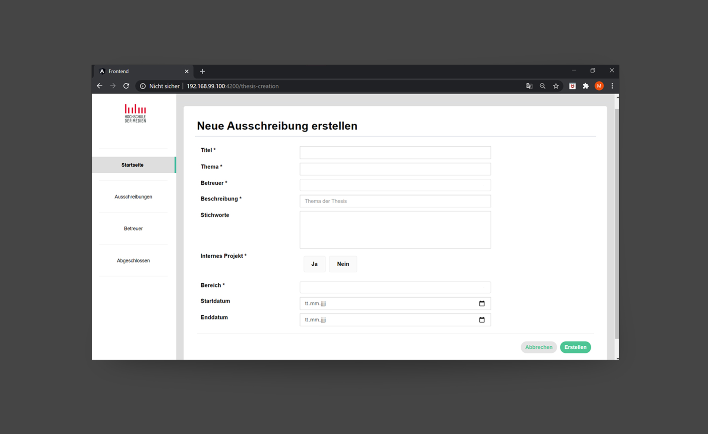Click the Startdatum date field
708x434 pixels.
(x=395, y=303)
